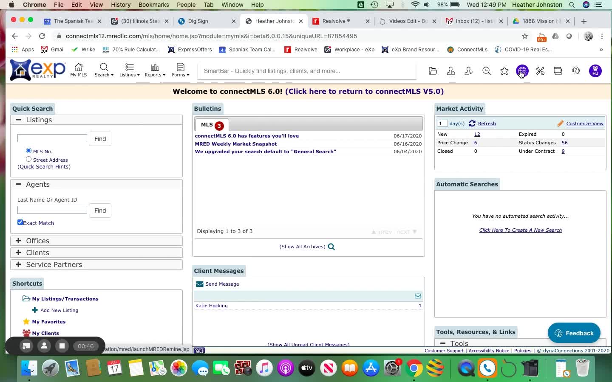The image size is (612, 382).
Task: Collapse the Listings quick search section
Action: [x=18, y=120]
